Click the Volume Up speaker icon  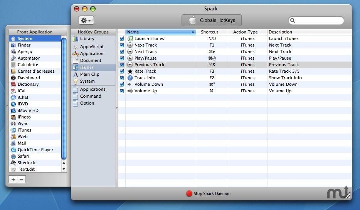130,91
